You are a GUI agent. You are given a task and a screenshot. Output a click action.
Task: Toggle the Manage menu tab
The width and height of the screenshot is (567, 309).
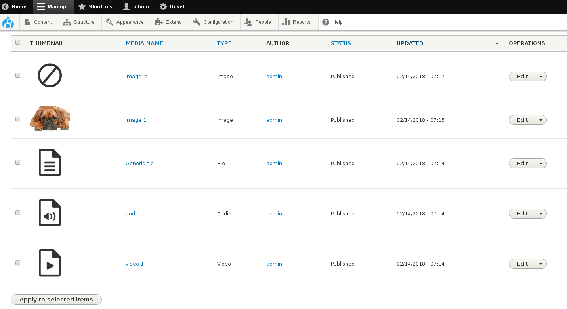coord(53,7)
